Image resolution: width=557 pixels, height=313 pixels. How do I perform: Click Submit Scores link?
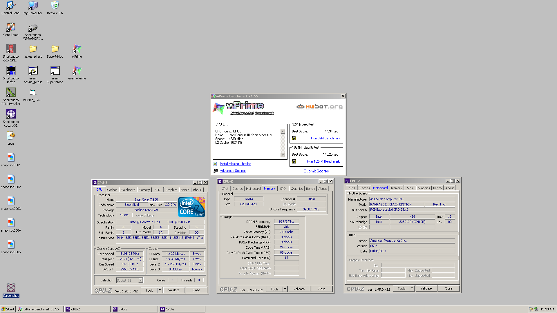(316, 171)
